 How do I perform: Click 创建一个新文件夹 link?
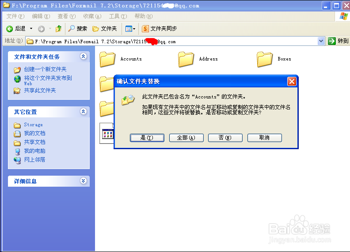pyautogui.click(x=46, y=69)
